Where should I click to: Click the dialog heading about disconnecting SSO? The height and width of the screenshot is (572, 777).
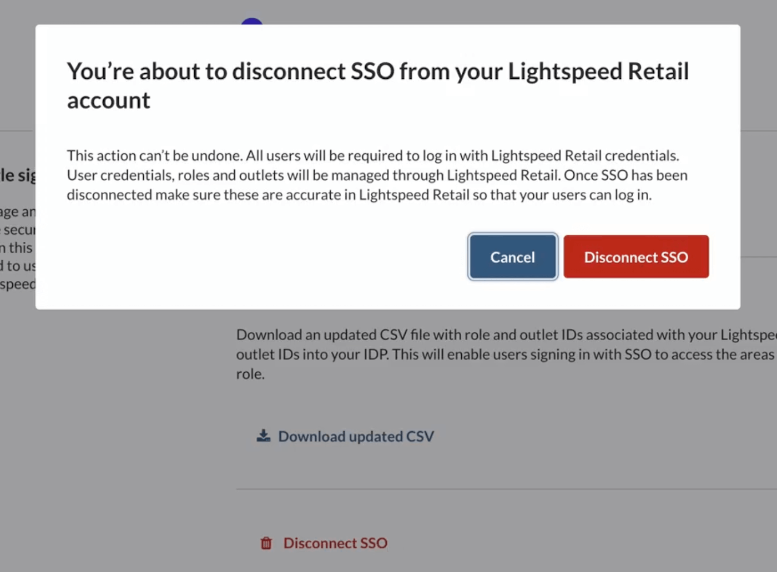point(378,85)
